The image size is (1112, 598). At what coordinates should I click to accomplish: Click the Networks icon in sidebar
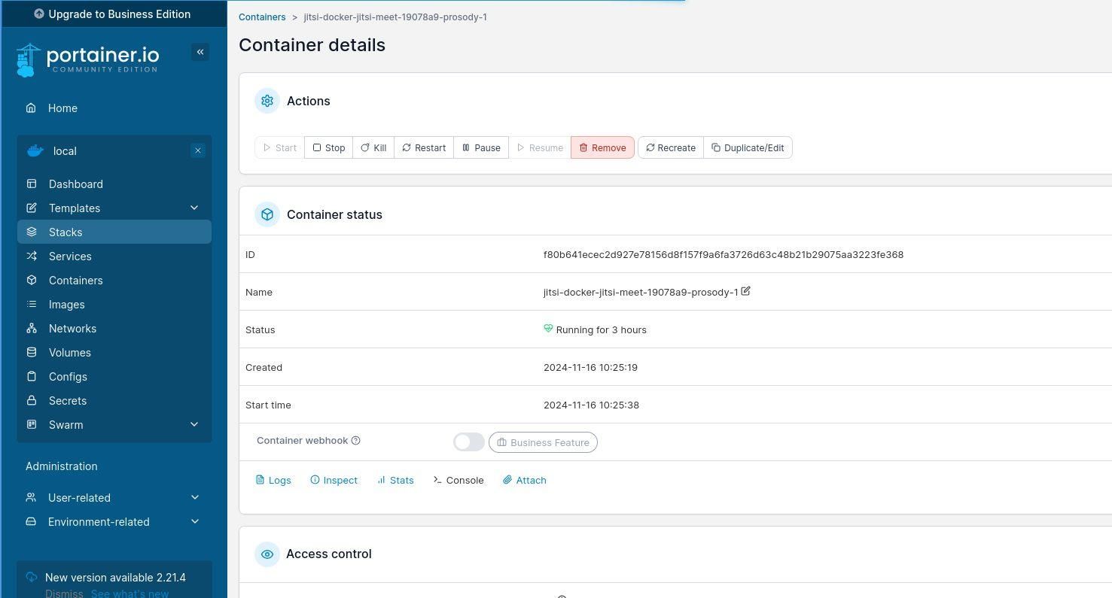click(32, 329)
